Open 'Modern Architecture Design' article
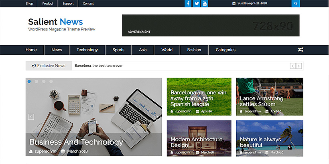Image resolution: width=329 pixels, height=164 pixels. 196,142
